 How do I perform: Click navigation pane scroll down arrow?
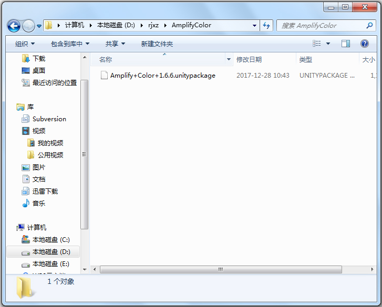point(85,269)
